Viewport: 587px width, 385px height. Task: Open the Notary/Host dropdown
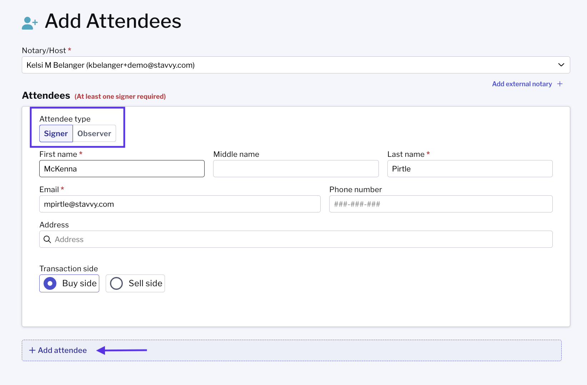(x=296, y=65)
